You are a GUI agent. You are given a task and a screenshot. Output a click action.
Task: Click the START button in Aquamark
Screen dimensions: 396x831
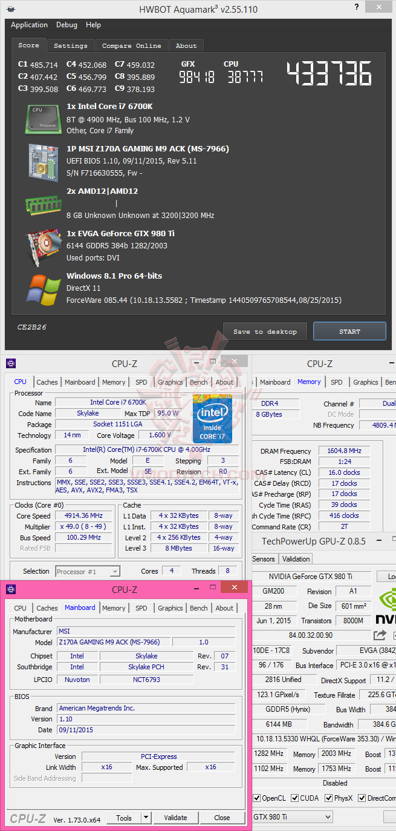coord(349,331)
